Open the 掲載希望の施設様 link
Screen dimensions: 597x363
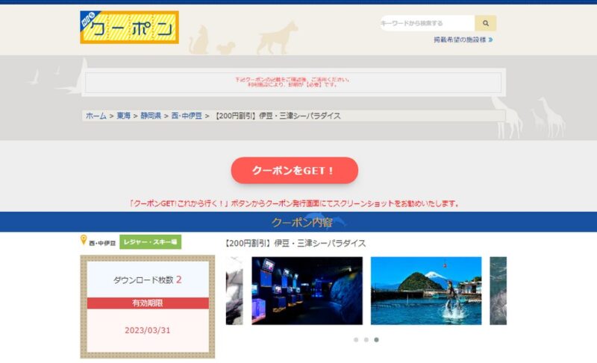[463, 40]
